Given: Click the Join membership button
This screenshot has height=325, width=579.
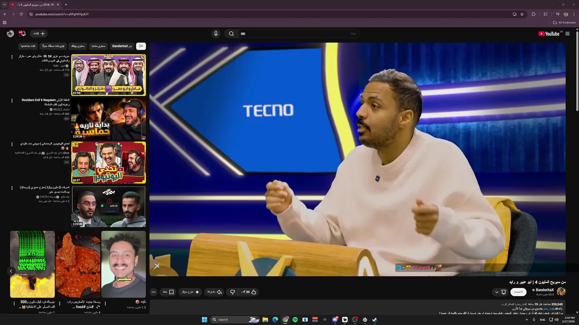Looking at the screenshot, I should coord(518,292).
